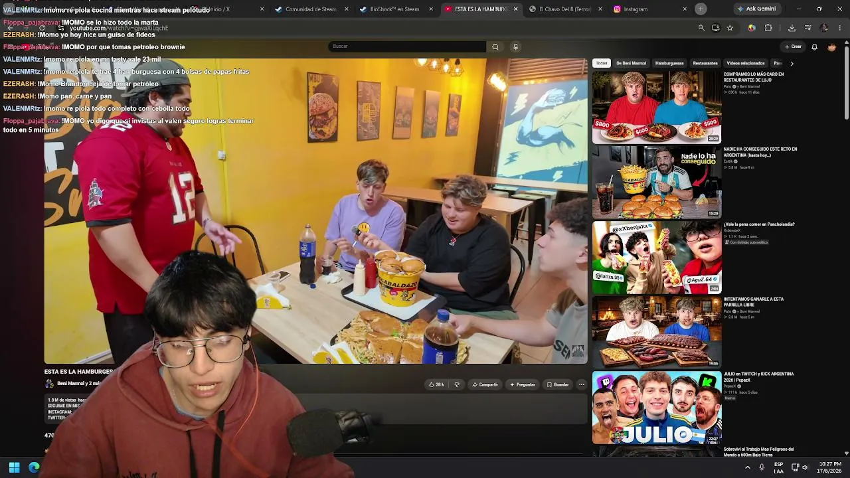Click the install app icon in address bar

coord(715,28)
